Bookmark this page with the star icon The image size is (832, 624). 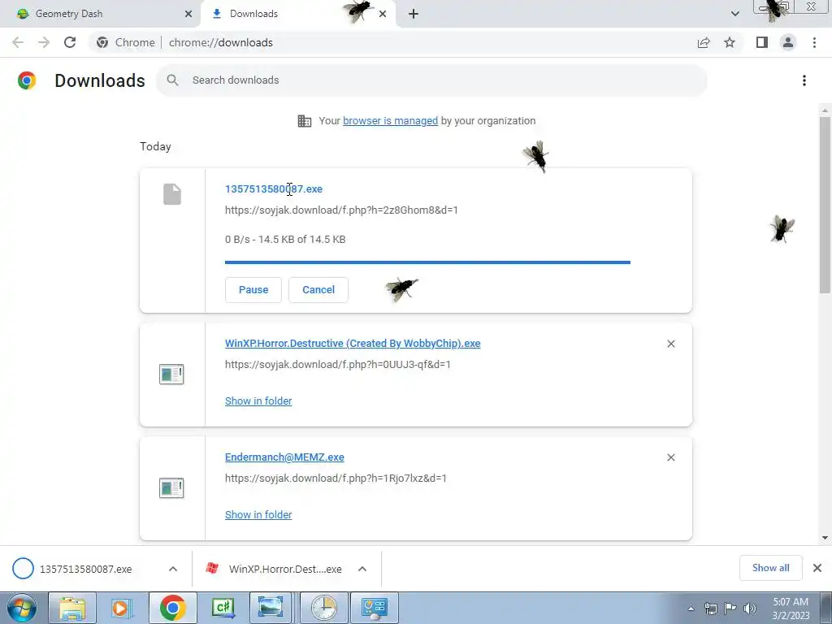(x=730, y=42)
